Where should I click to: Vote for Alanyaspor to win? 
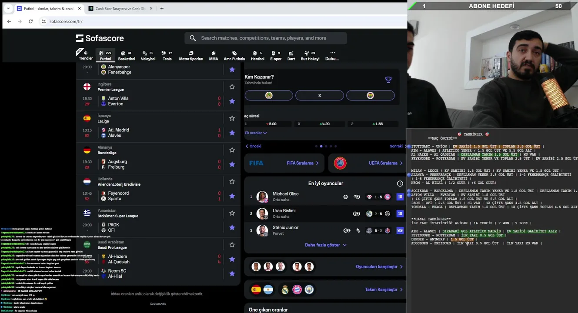coord(269,96)
